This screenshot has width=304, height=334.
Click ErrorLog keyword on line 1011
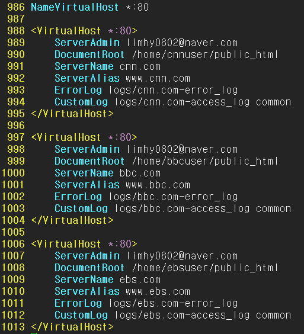[78, 303]
